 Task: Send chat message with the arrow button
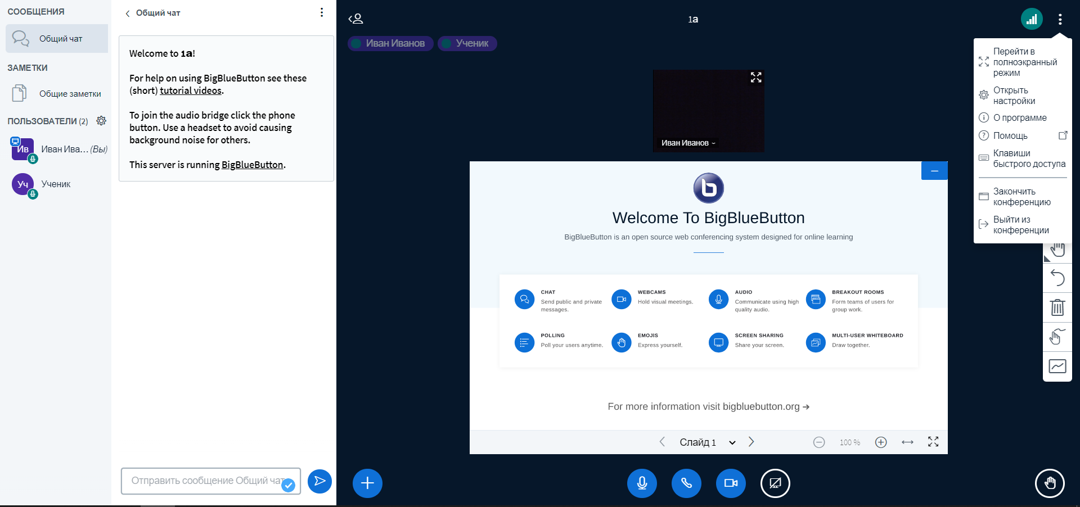click(319, 481)
